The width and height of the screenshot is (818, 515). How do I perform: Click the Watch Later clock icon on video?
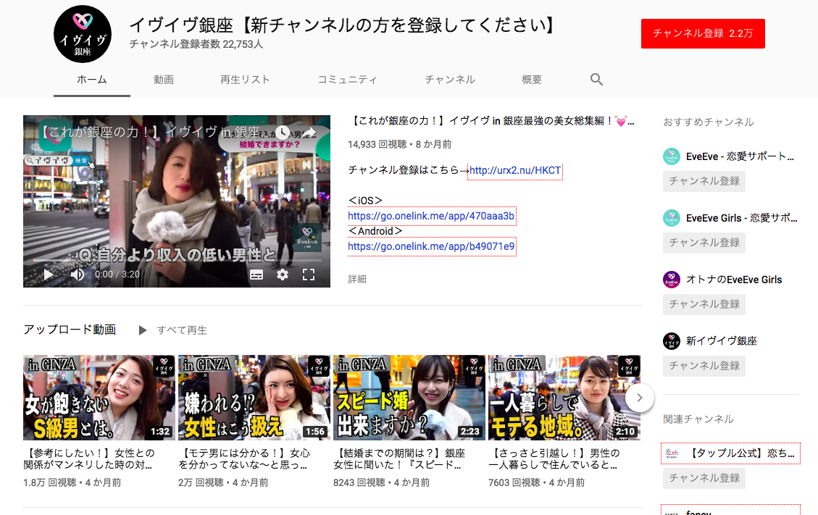point(283,133)
